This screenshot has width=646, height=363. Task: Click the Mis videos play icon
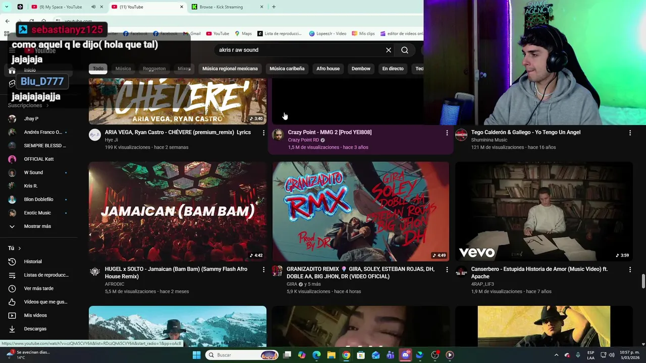12,315
